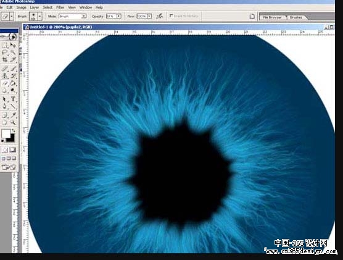Enable the airbrush option icon
The image size is (343, 260).
(x=159, y=16)
